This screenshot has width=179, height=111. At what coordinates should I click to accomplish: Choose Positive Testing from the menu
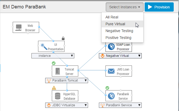tap(122, 38)
